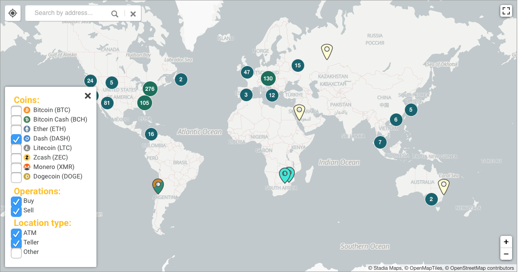Click the locate-me crosshair icon

13,13
